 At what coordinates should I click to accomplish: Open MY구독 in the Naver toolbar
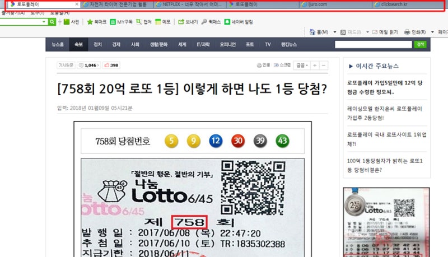[x=122, y=22]
